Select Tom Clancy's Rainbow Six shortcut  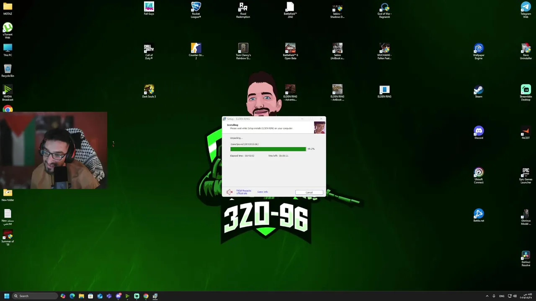[243, 51]
